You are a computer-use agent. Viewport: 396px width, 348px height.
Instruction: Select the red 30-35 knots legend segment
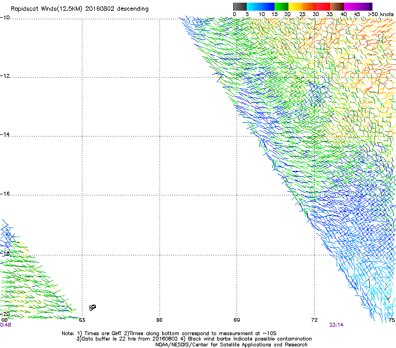point(323,6)
